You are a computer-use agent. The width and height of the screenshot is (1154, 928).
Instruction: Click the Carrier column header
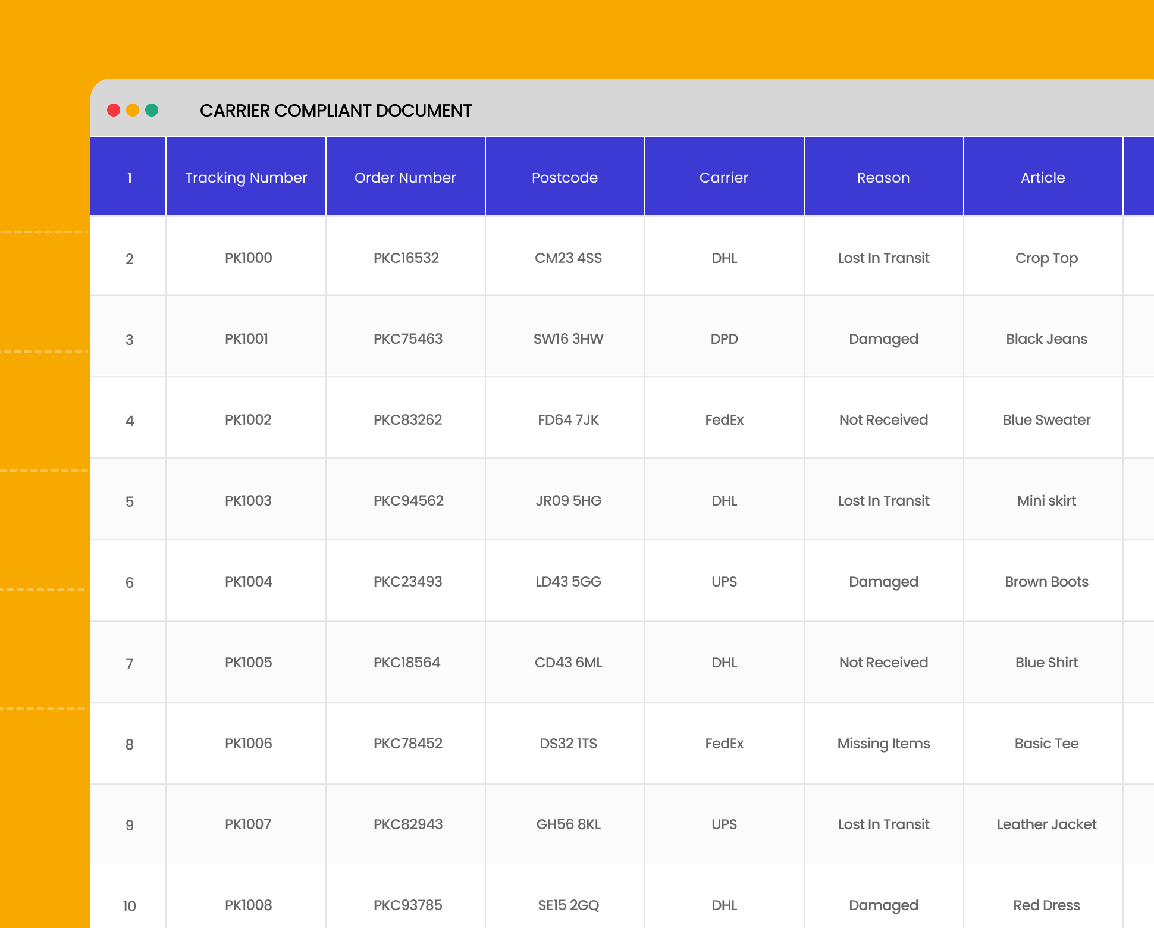coord(724,177)
